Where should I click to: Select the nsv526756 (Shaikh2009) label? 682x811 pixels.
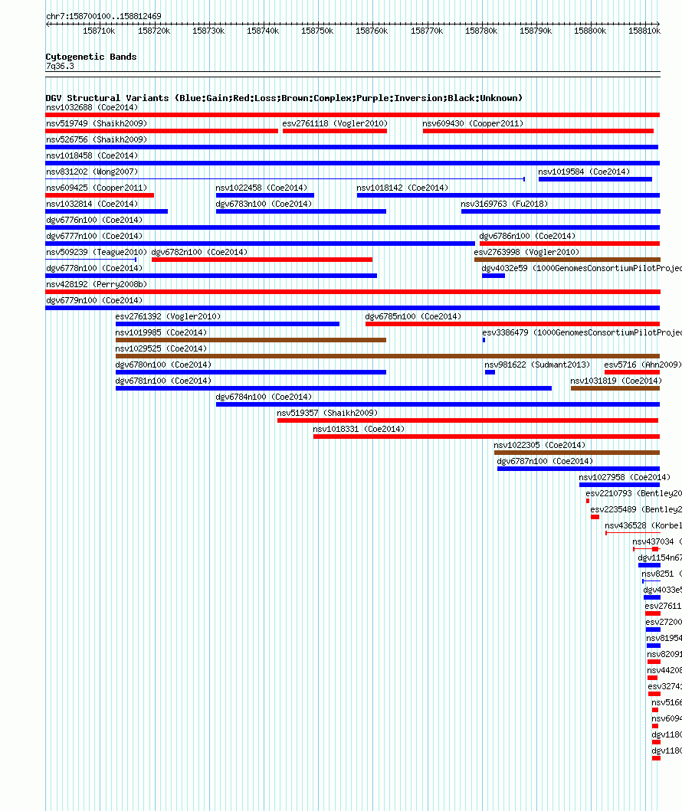[97, 139]
